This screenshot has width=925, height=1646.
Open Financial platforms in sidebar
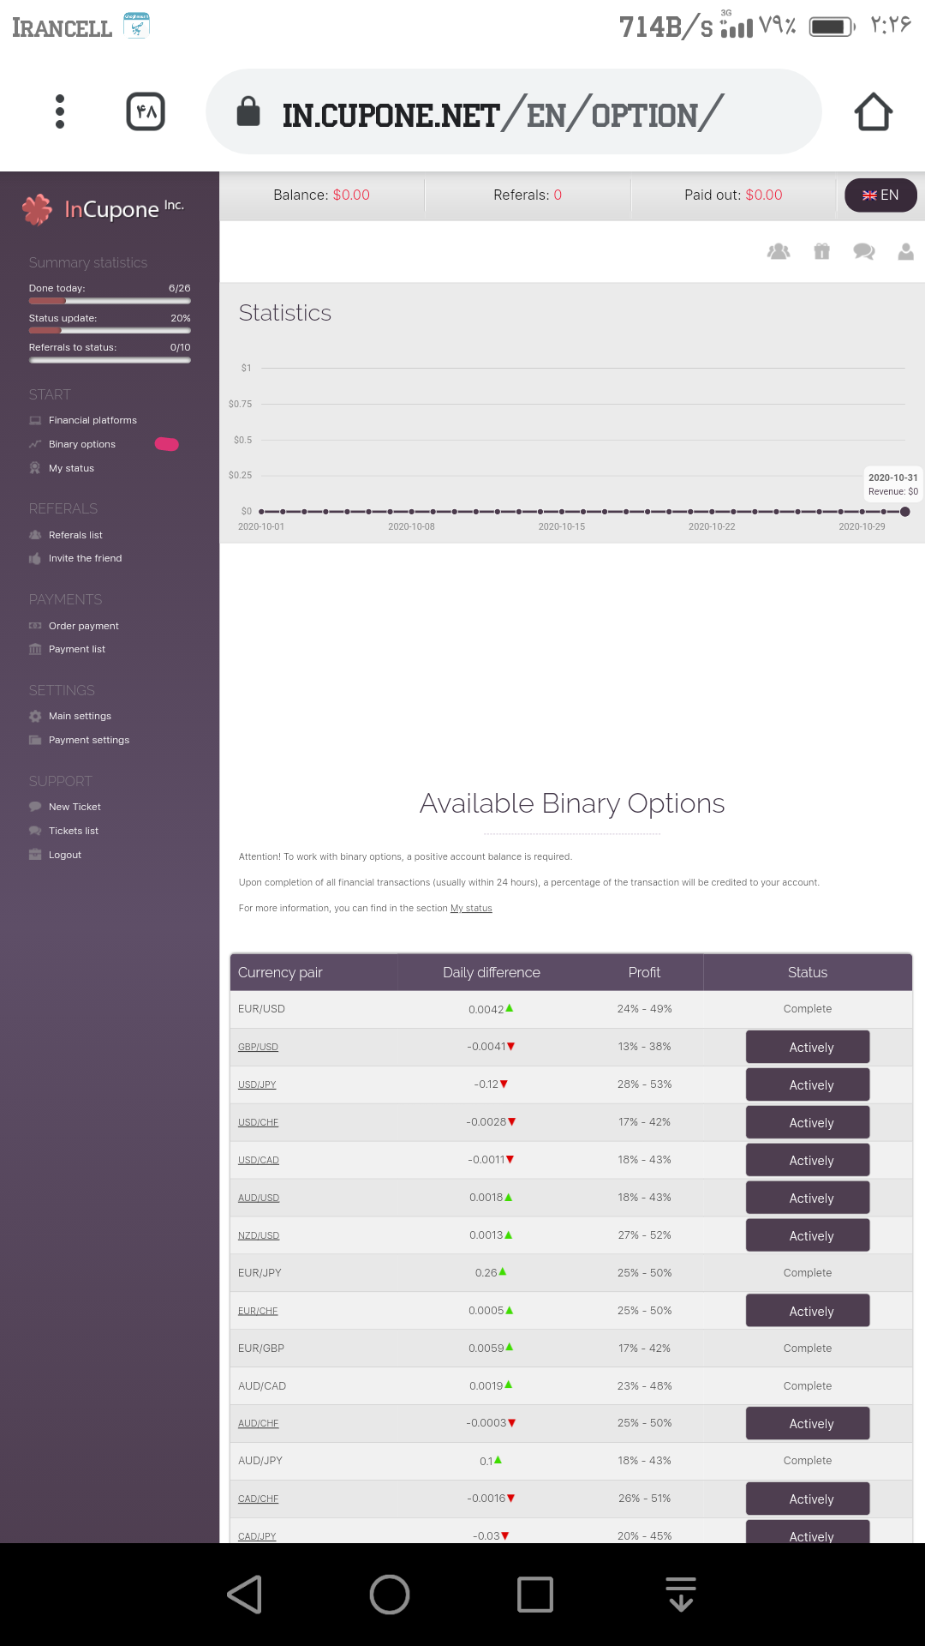point(92,420)
